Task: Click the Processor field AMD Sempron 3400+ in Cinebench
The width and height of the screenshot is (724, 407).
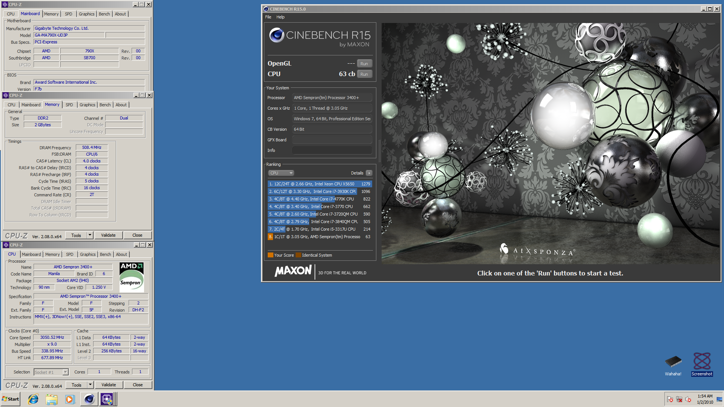Action: 332,98
